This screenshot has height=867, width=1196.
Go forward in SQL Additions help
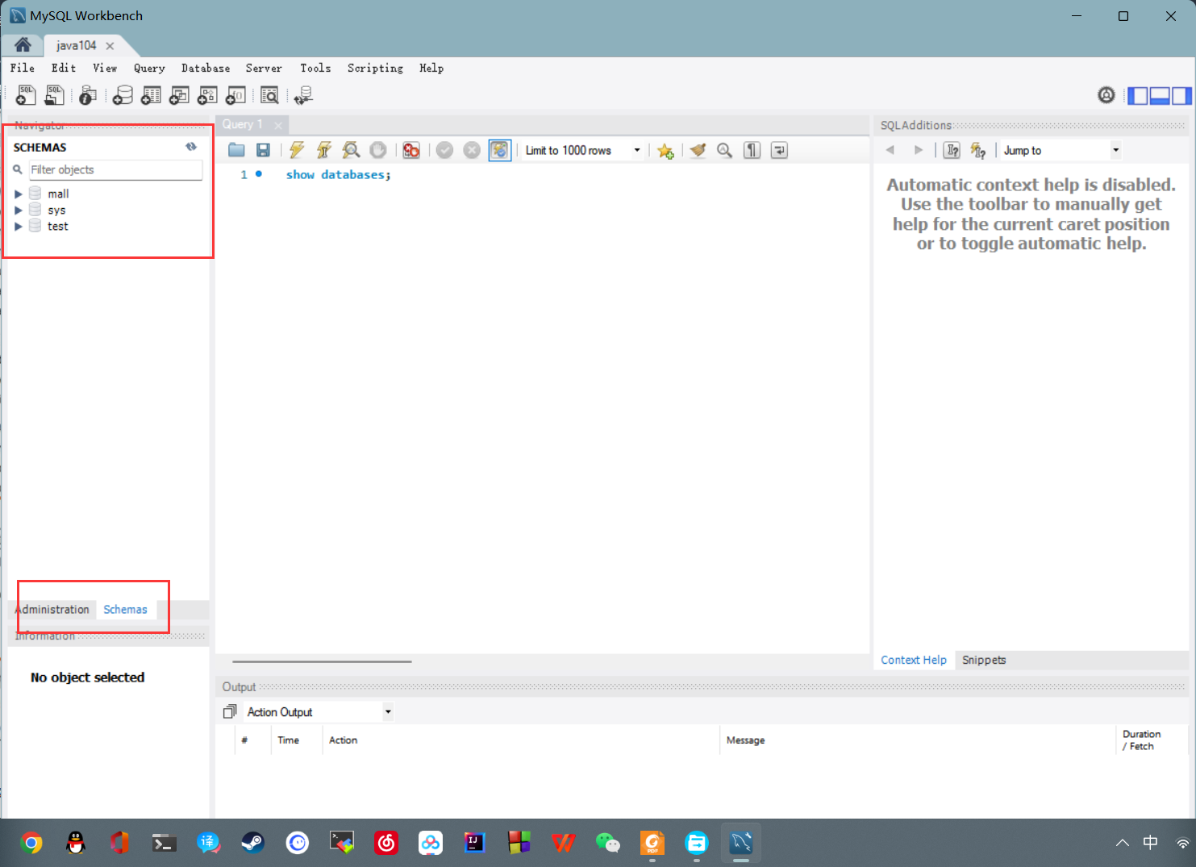pos(918,150)
